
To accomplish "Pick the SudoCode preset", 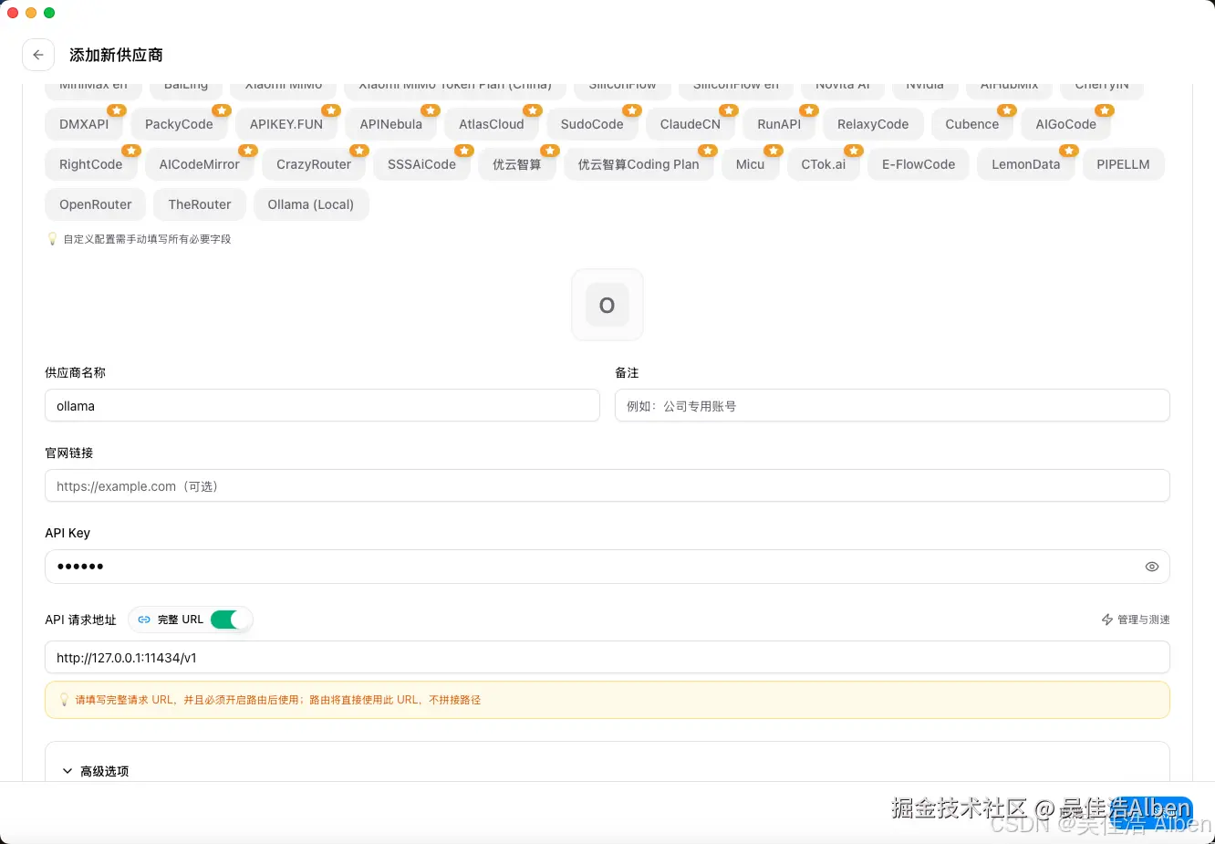I will (592, 124).
